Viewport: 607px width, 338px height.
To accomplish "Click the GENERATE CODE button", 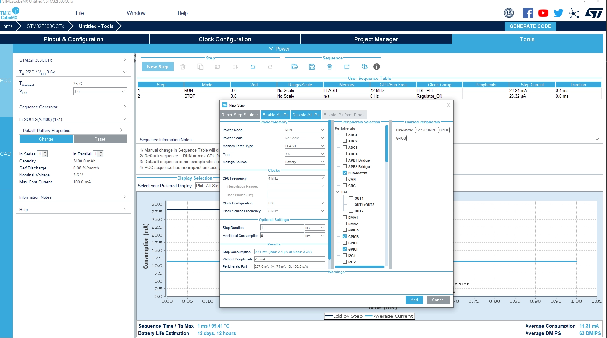I will tap(530, 26).
